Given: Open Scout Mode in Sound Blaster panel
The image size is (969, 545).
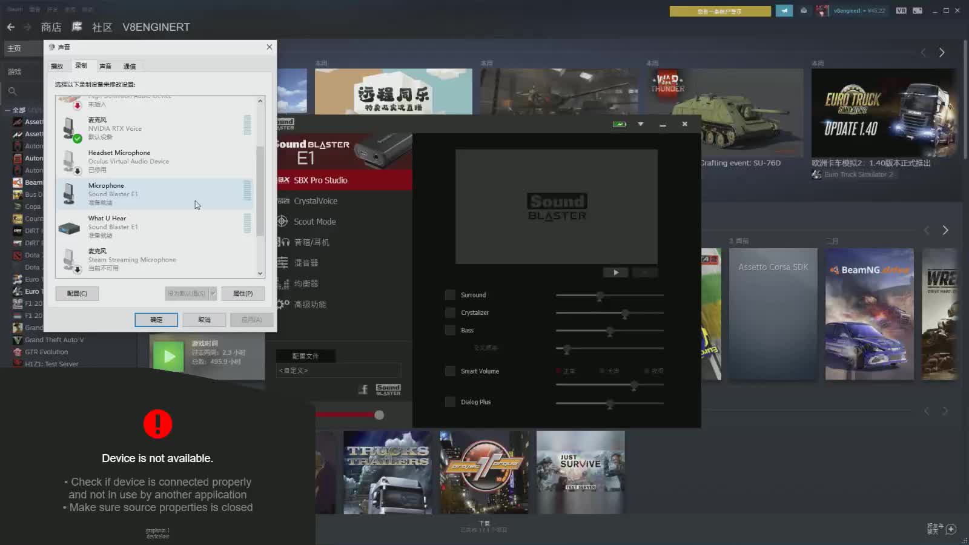Looking at the screenshot, I should point(314,222).
